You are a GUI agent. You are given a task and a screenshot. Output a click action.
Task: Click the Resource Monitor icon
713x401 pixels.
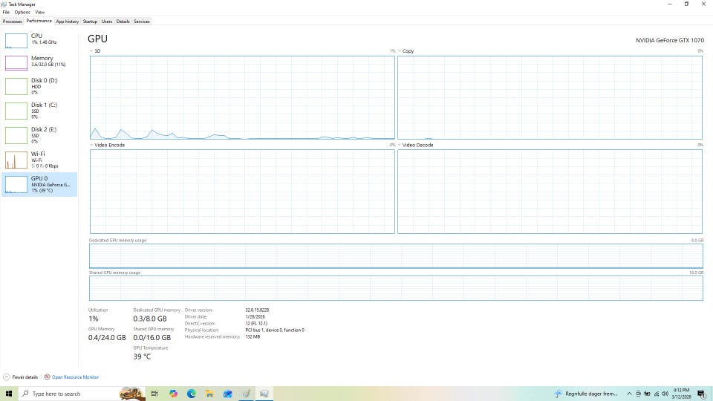click(47, 377)
